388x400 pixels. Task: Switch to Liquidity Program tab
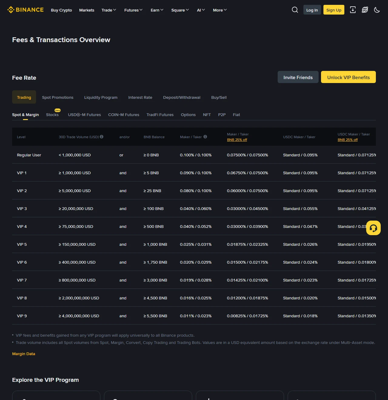pos(101,97)
